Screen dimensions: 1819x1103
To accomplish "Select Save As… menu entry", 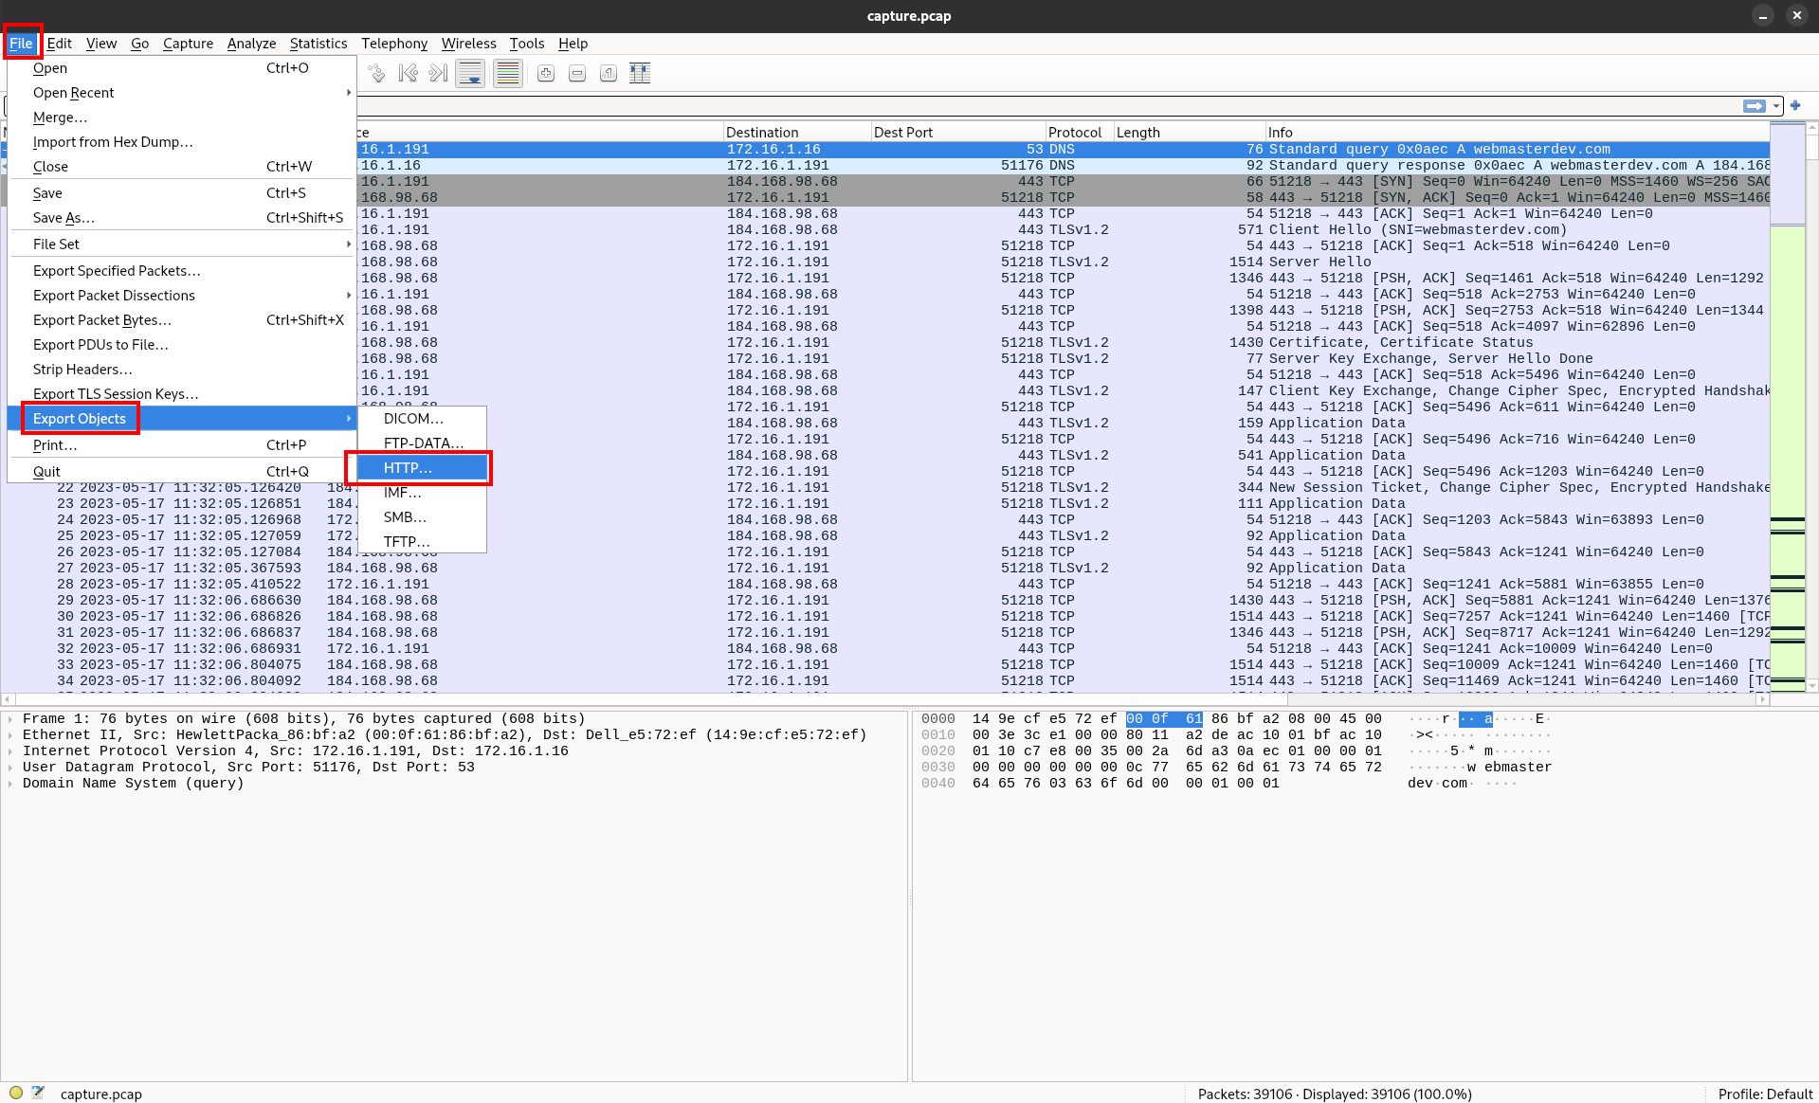I will (182, 218).
